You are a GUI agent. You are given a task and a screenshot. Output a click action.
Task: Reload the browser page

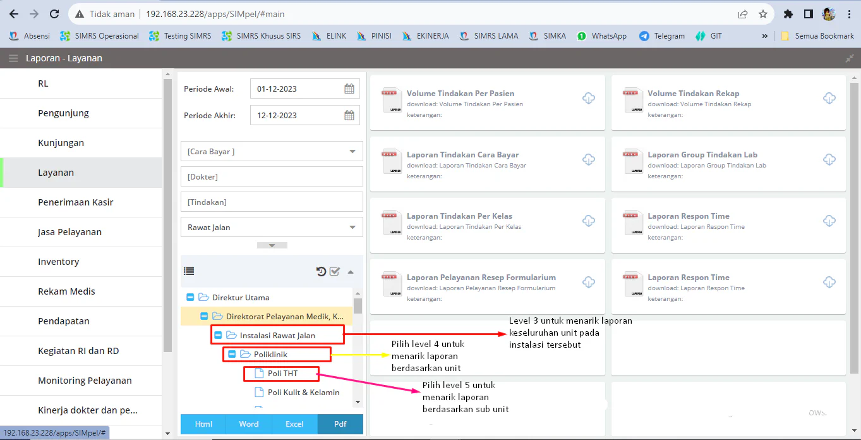54,14
